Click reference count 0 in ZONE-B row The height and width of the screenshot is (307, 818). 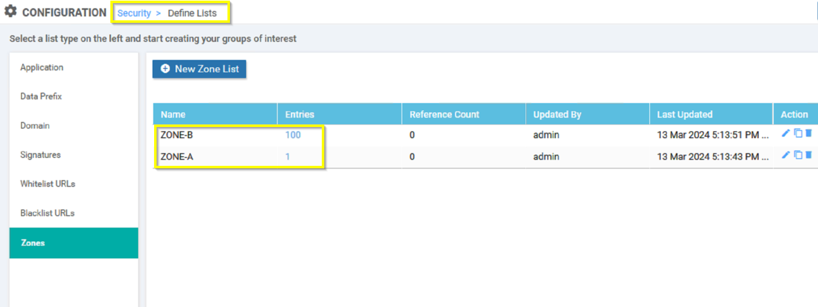(x=412, y=135)
